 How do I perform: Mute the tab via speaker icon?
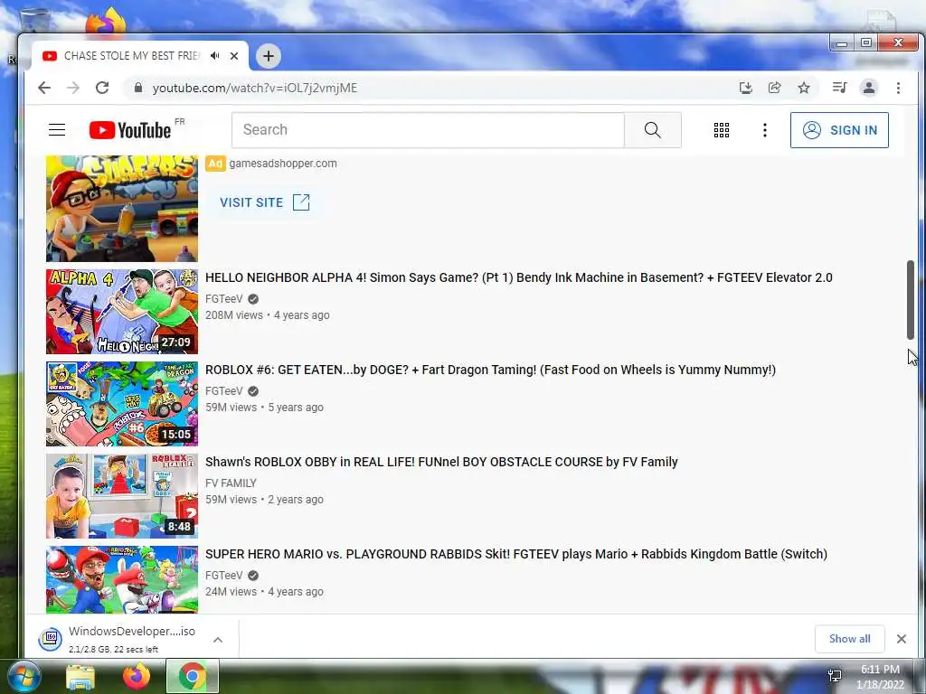pyautogui.click(x=215, y=55)
